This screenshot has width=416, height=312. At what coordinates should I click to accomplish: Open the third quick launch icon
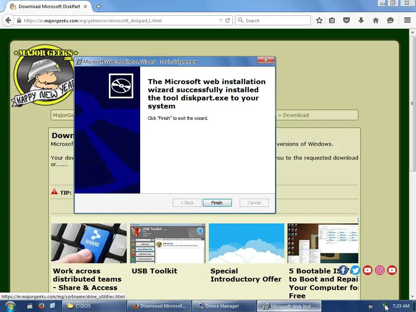pos(53,306)
